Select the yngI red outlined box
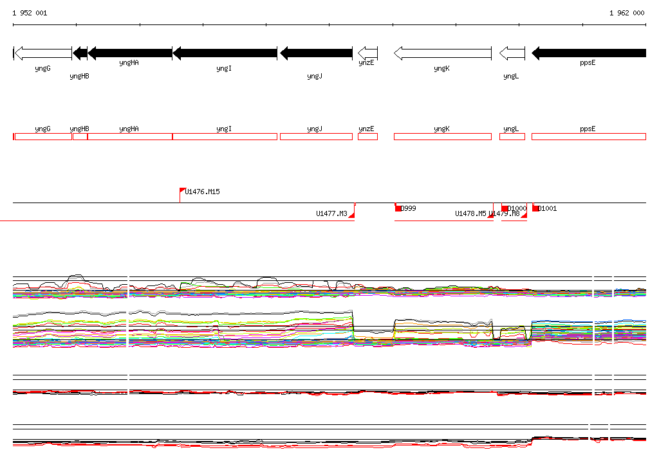Viewport: 659px width, 459px height. (x=225, y=136)
